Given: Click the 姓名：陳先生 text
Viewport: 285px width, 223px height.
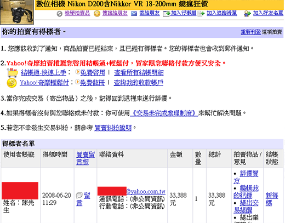Looking at the screenshot, I should click(19, 207).
